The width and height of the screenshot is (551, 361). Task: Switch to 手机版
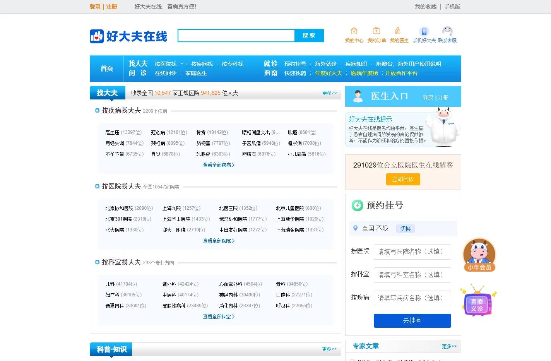tap(452, 7)
